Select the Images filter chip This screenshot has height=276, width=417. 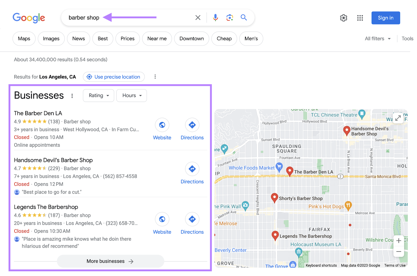coord(51,39)
